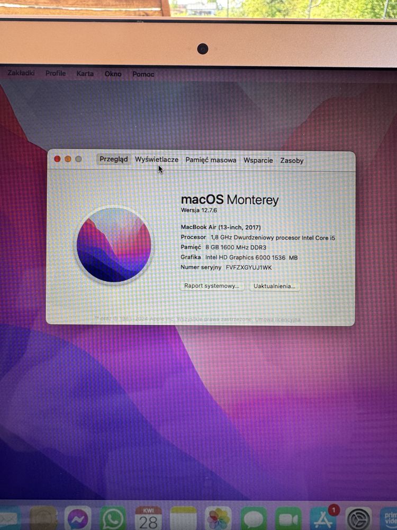Open the Notes app in Dock
This screenshot has width=397, height=530.
tap(183, 518)
